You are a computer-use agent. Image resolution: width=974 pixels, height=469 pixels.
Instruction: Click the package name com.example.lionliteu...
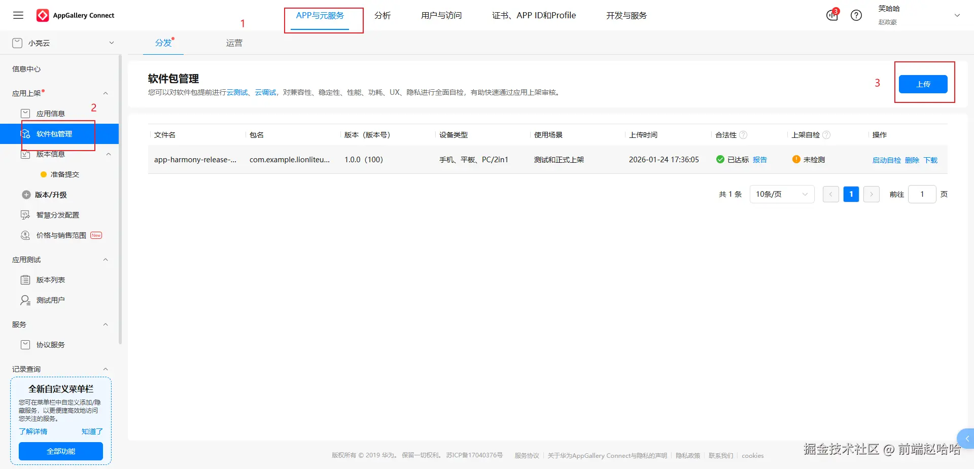(290, 160)
